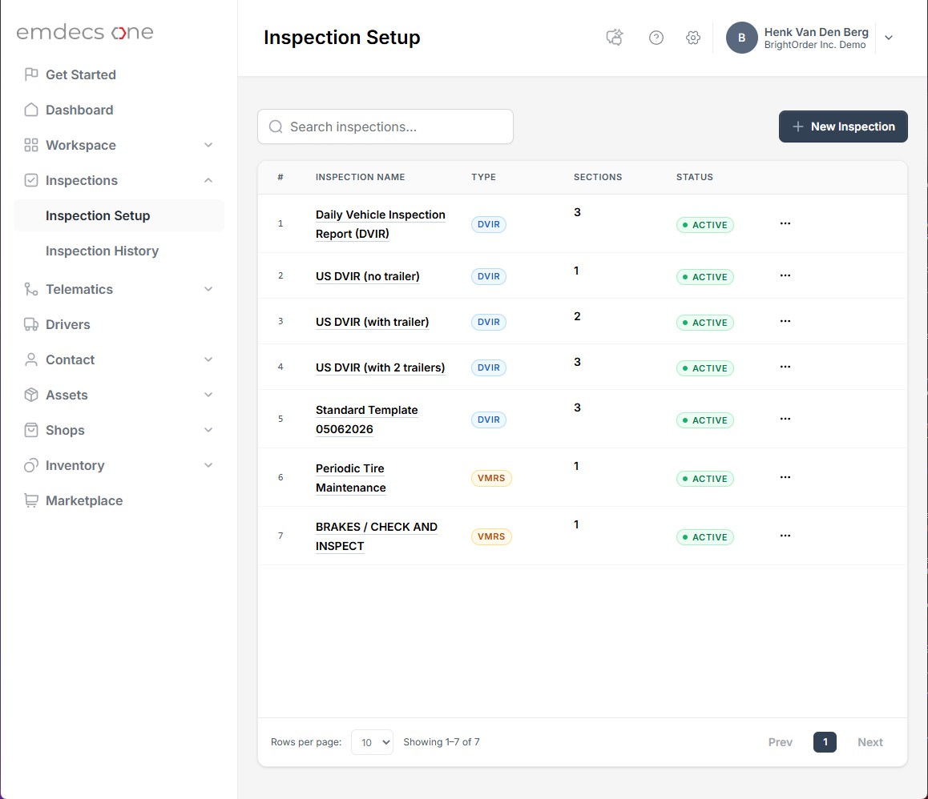The image size is (928, 799).
Task: Open Daily Vehicle Inspection Report (DVIR) link
Action: [x=381, y=224]
